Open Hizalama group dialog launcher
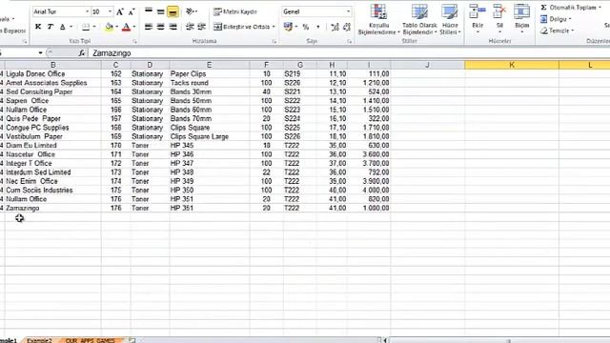Viewport: 610px width, 343px height. 274,41
